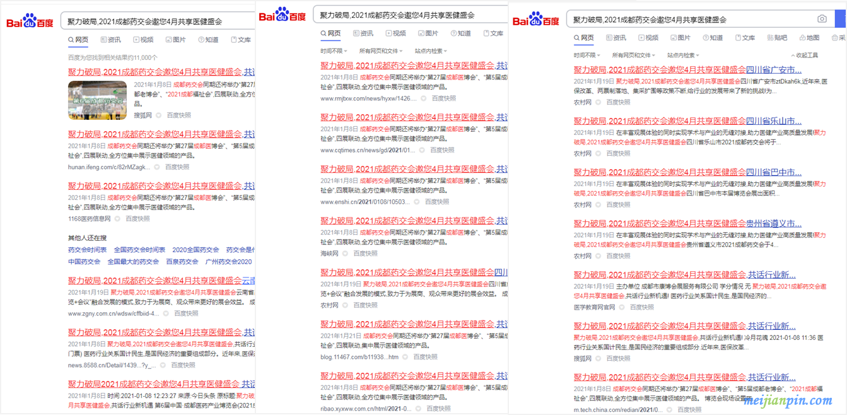Switch to 文库 tab in middle screenshot
Image resolution: width=847 pixels, height=415 pixels.
493,33
